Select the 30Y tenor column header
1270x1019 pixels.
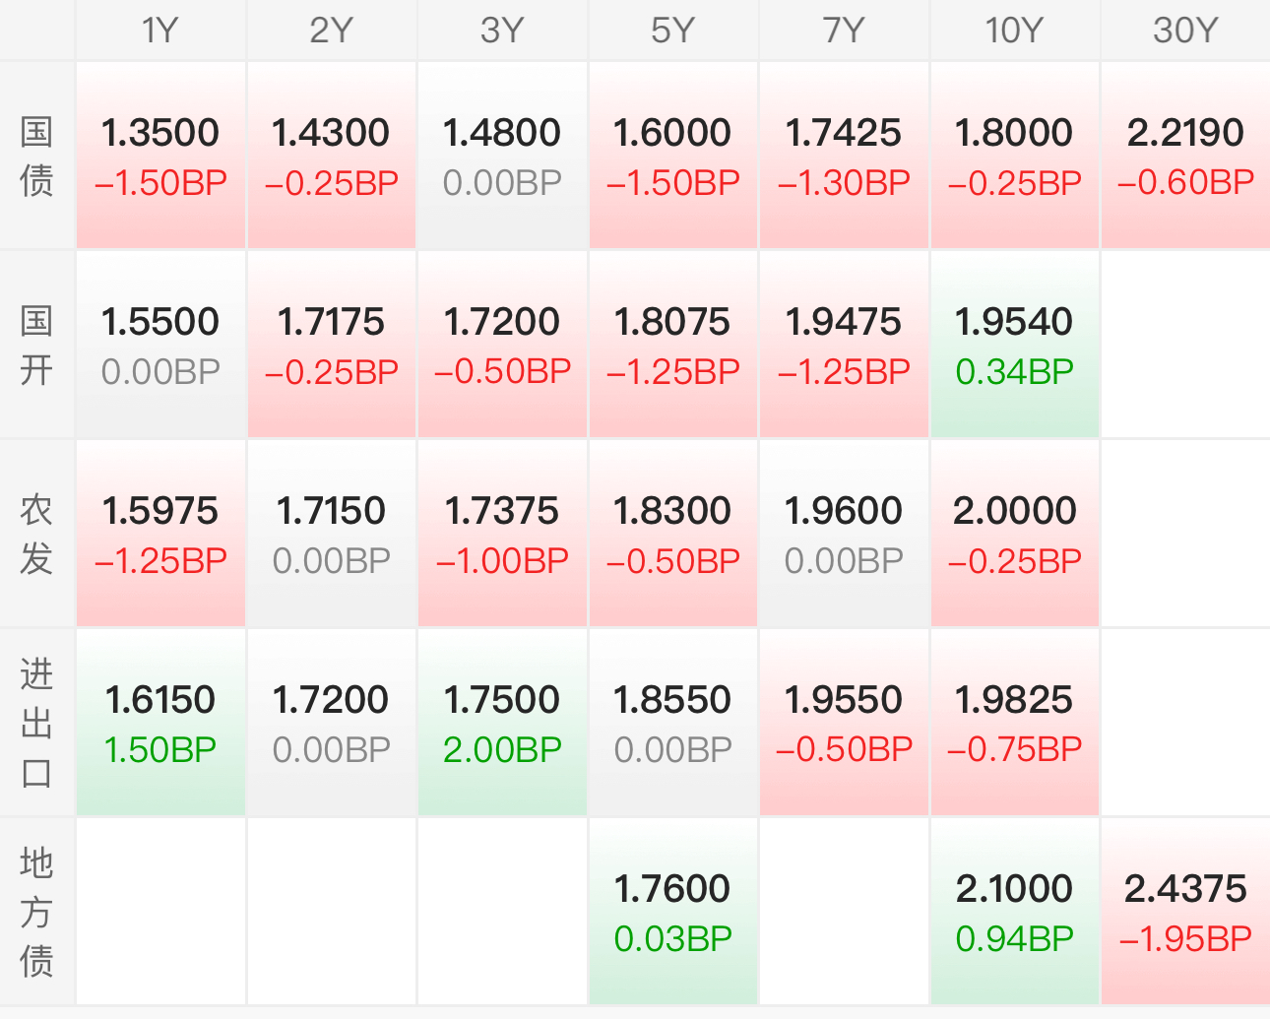click(x=1185, y=31)
